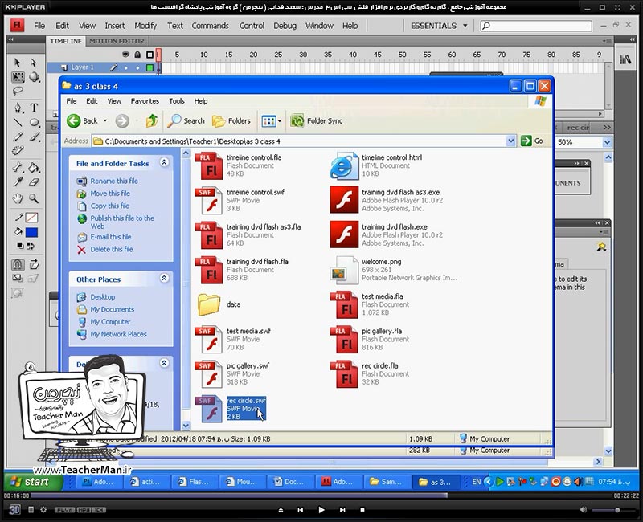This screenshot has width=643, height=522.
Task: Open the Flash Debug menu
Action: coord(285,26)
